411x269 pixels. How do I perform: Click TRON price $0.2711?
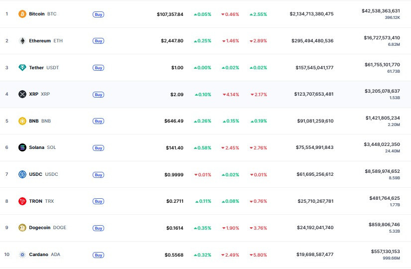point(175,201)
